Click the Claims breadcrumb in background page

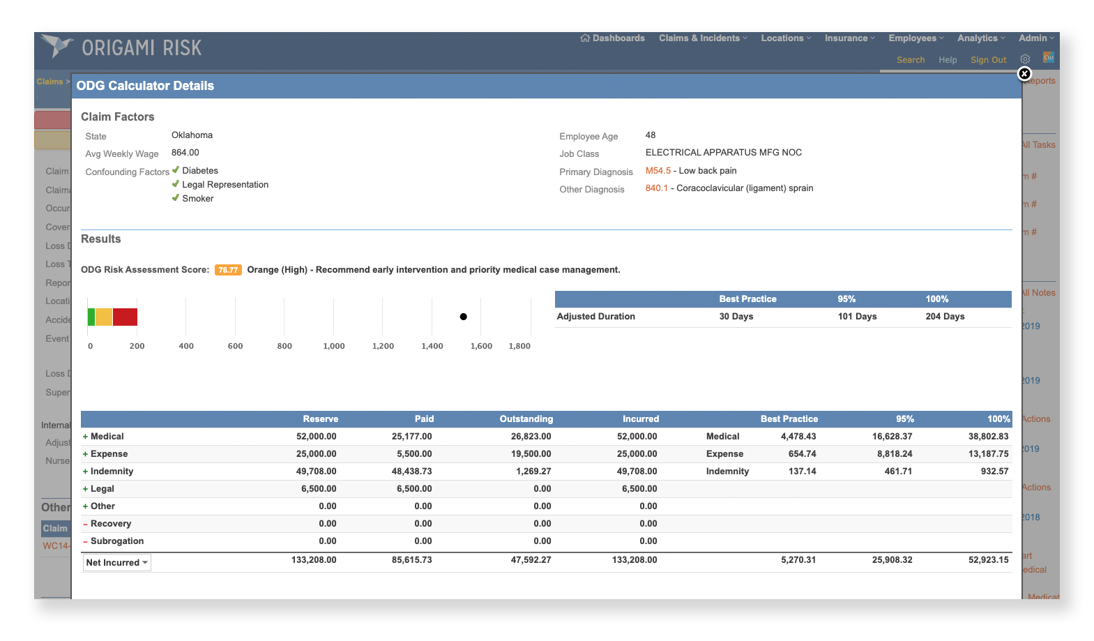tap(50, 82)
